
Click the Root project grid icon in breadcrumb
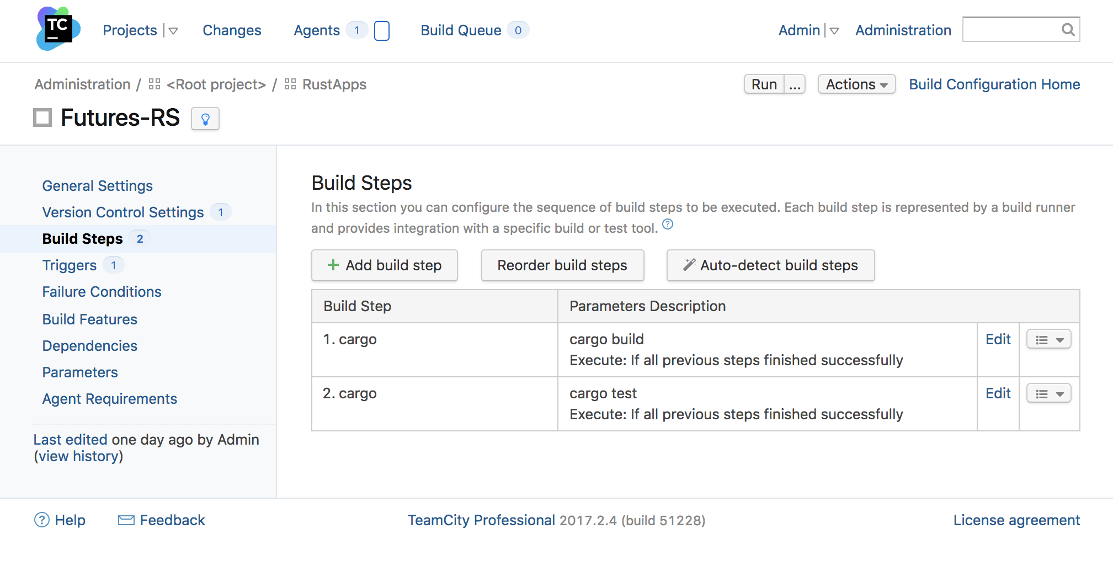pyautogui.click(x=155, y=84)
